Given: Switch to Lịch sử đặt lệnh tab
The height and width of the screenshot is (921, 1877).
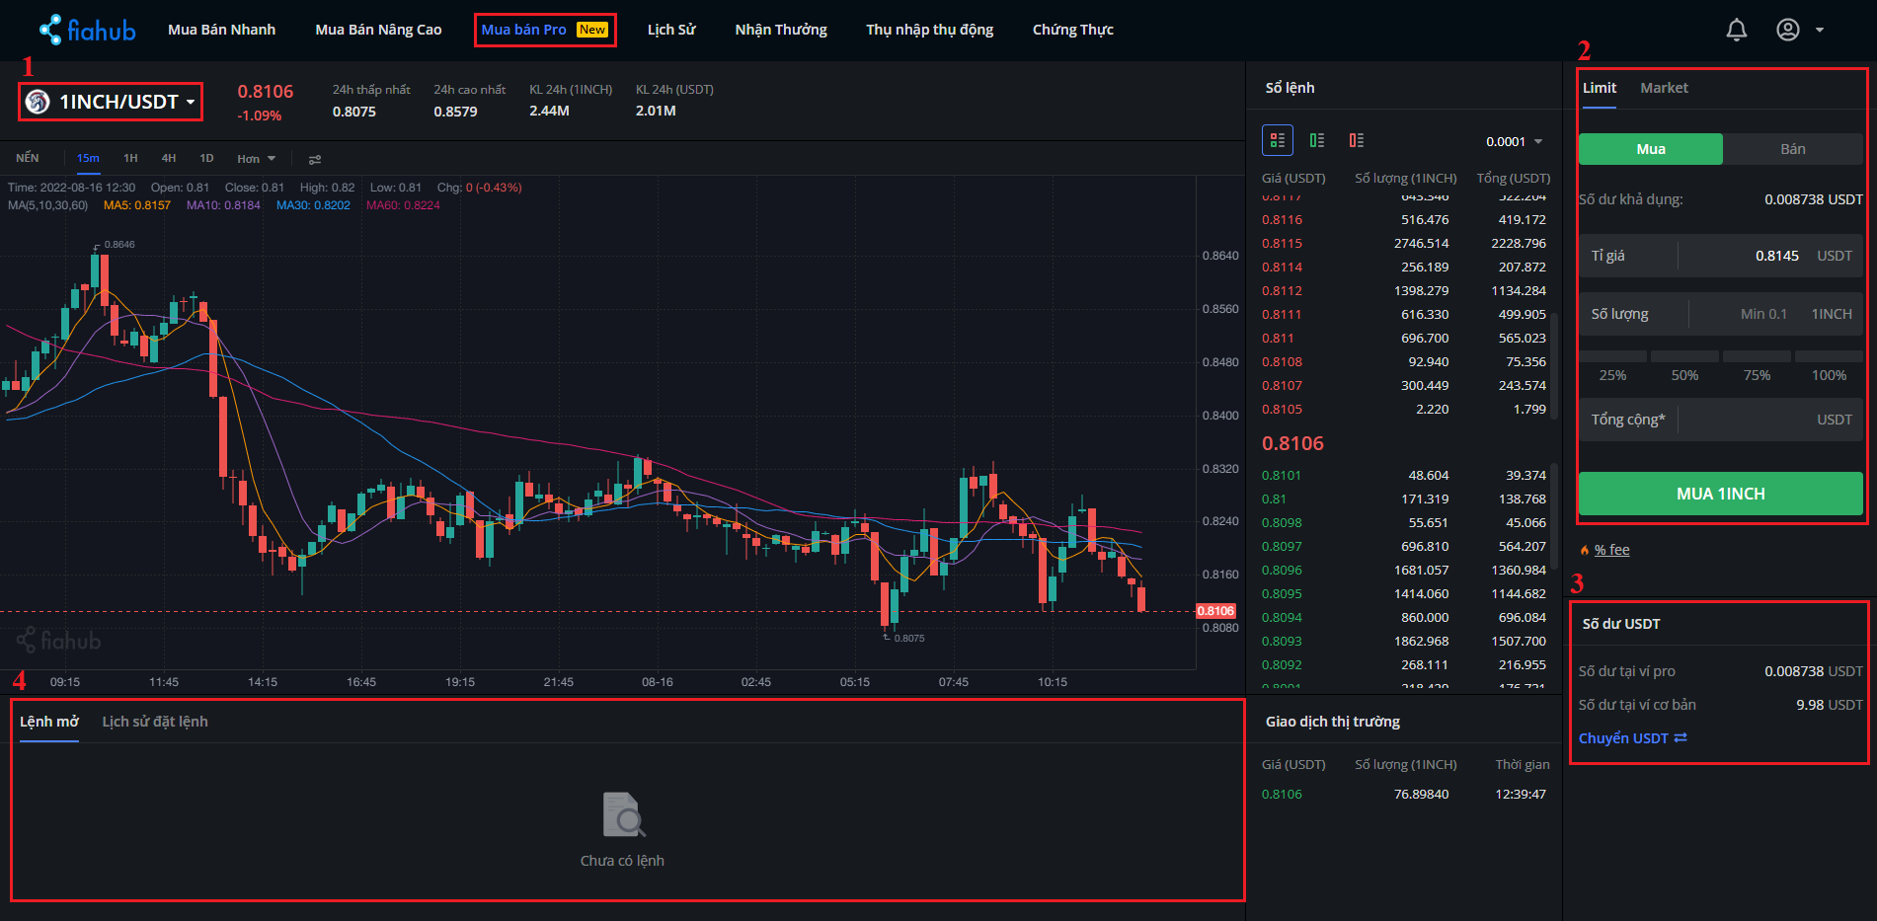Looking at the screenshot, I should pyautogui.click(x=155, y=722).
